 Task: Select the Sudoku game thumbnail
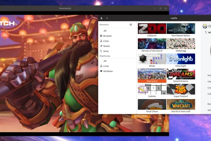point(152,89)
